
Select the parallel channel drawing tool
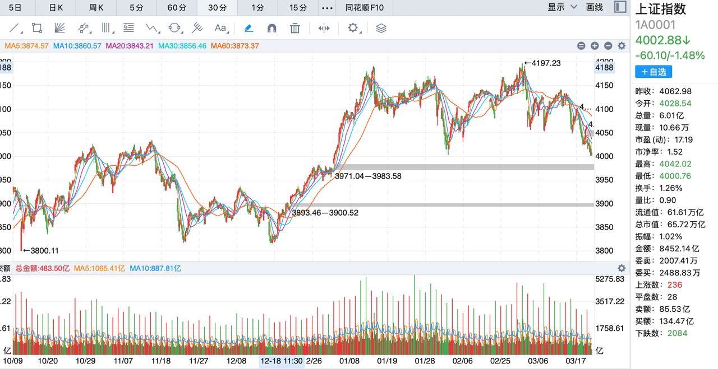click(84, 28)
